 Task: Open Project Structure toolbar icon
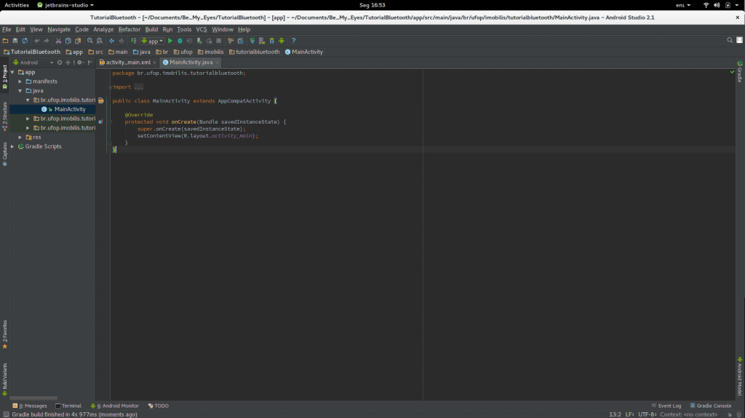click(240, 41)
